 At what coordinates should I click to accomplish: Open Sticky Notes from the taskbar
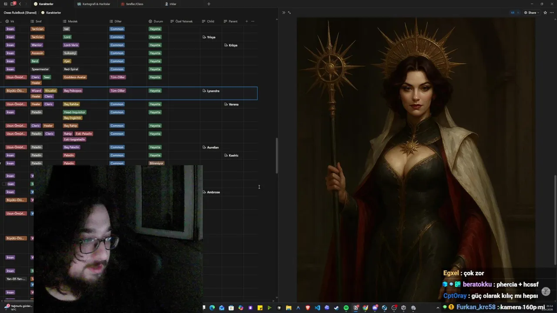260,308
